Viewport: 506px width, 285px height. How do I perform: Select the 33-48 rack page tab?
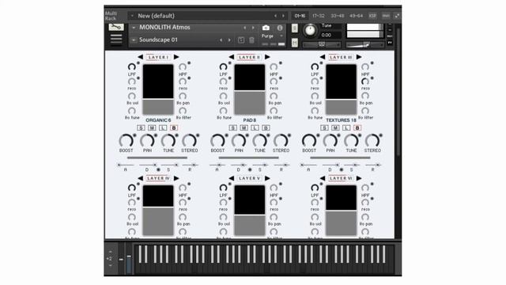coord(338,16)
